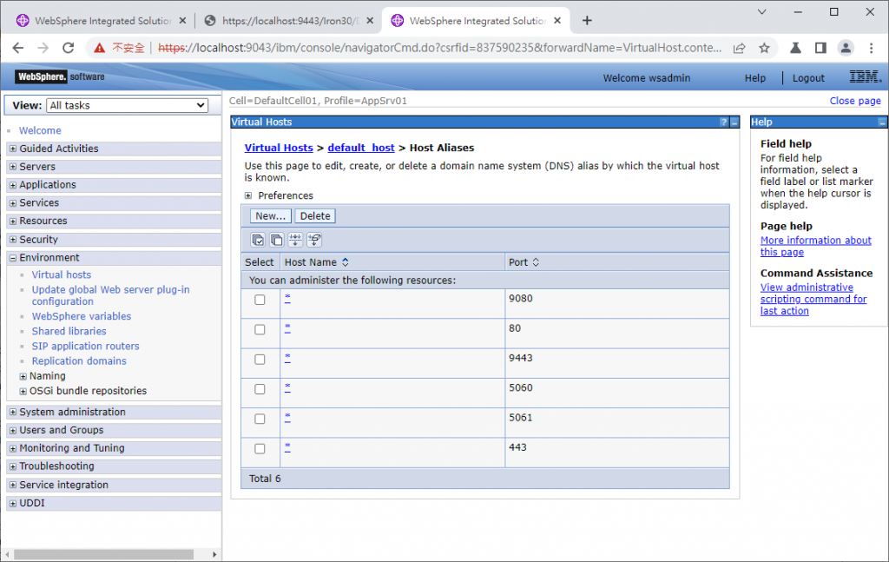Open the View All tasks dropdown
889x562 pixels.
click(127, 105)
